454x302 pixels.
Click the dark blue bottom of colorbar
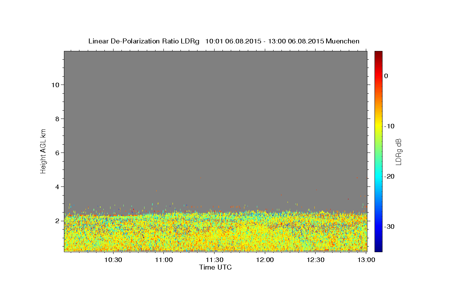[378, 248]
